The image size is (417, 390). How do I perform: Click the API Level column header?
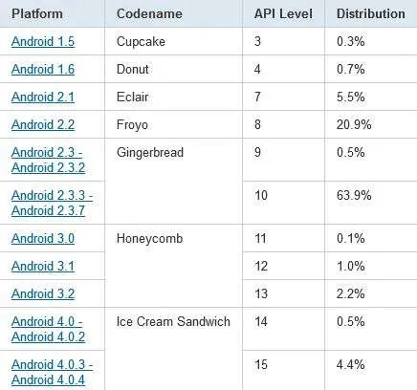pos(283,13)
